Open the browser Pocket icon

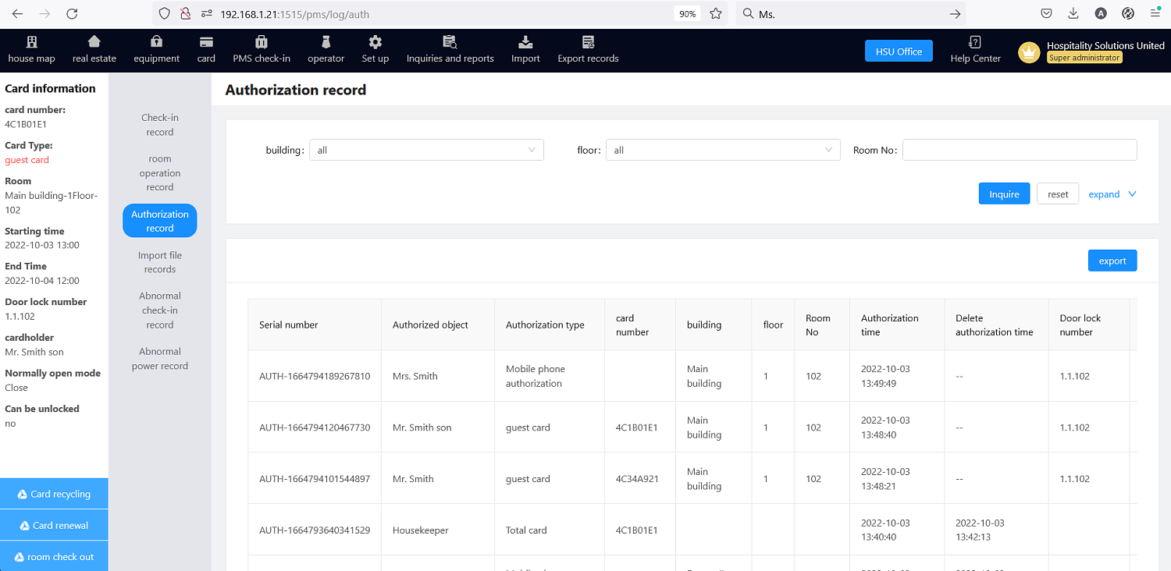(1046, 14)
